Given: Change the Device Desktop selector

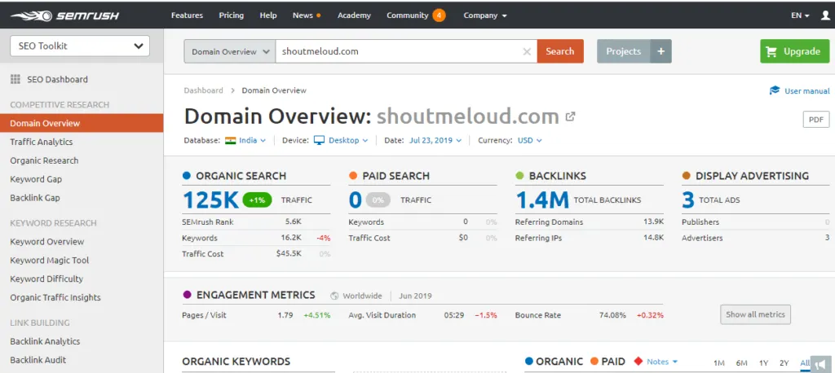Looking at the screenshot, I should (x=348, y=140).
